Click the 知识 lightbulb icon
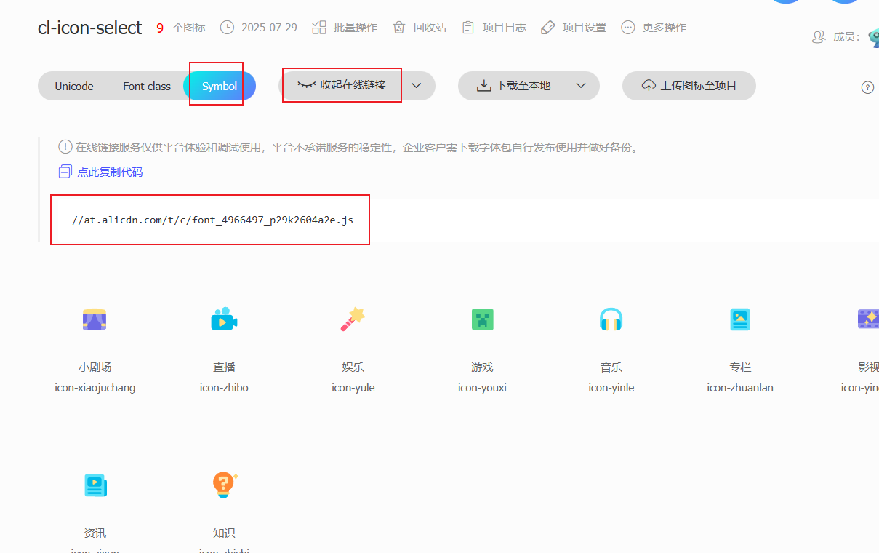Screen dimensions: 879x553 224,485
